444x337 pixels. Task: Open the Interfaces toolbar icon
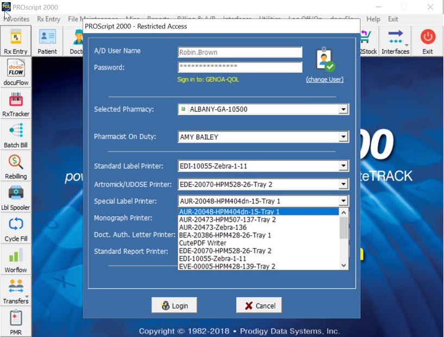(395, 41)
